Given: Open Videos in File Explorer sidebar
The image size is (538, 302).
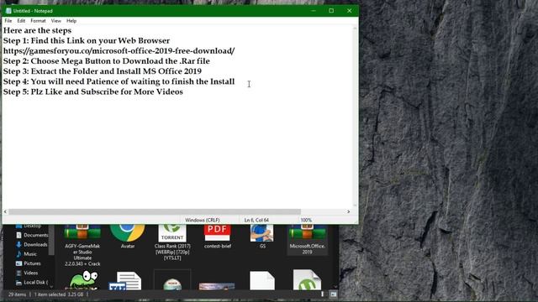Looking at the screenshot, I should tap(27, 273).
